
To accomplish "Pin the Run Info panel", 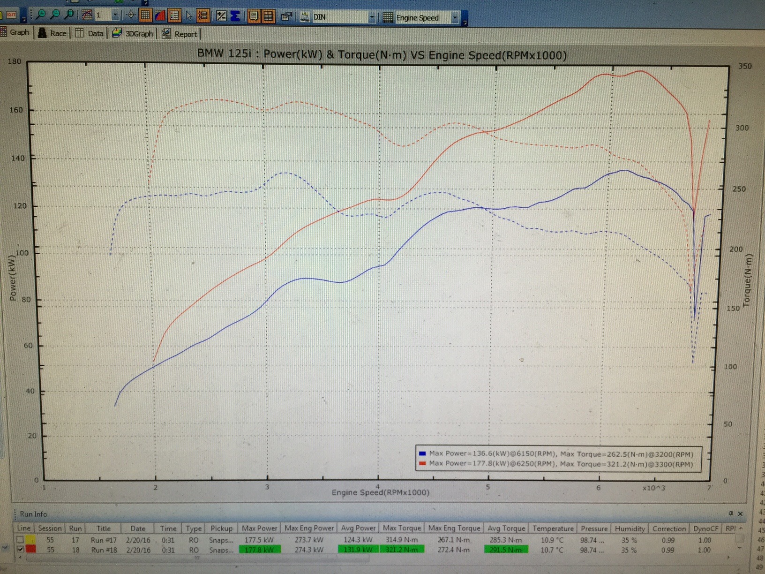I will (x=731, y=514).
